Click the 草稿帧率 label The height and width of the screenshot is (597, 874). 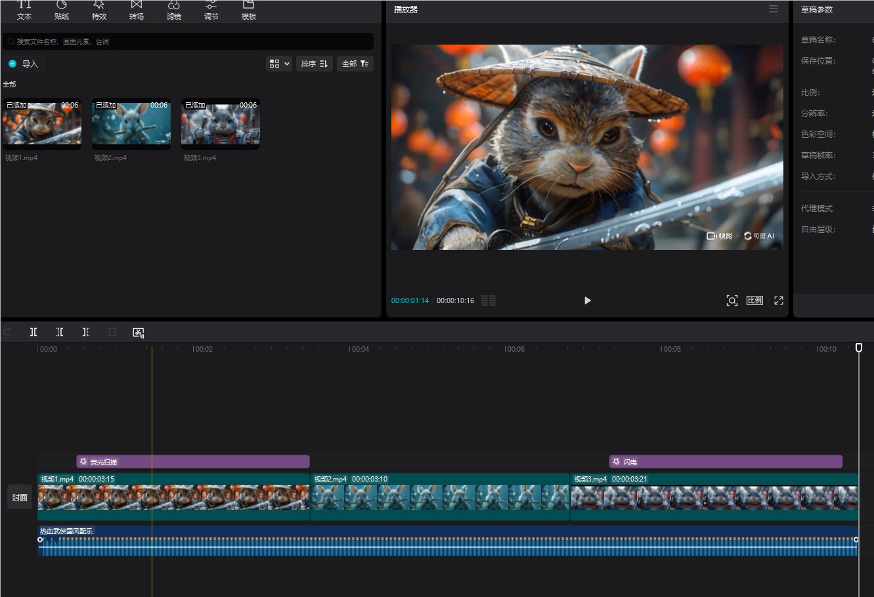coord(818,155)
